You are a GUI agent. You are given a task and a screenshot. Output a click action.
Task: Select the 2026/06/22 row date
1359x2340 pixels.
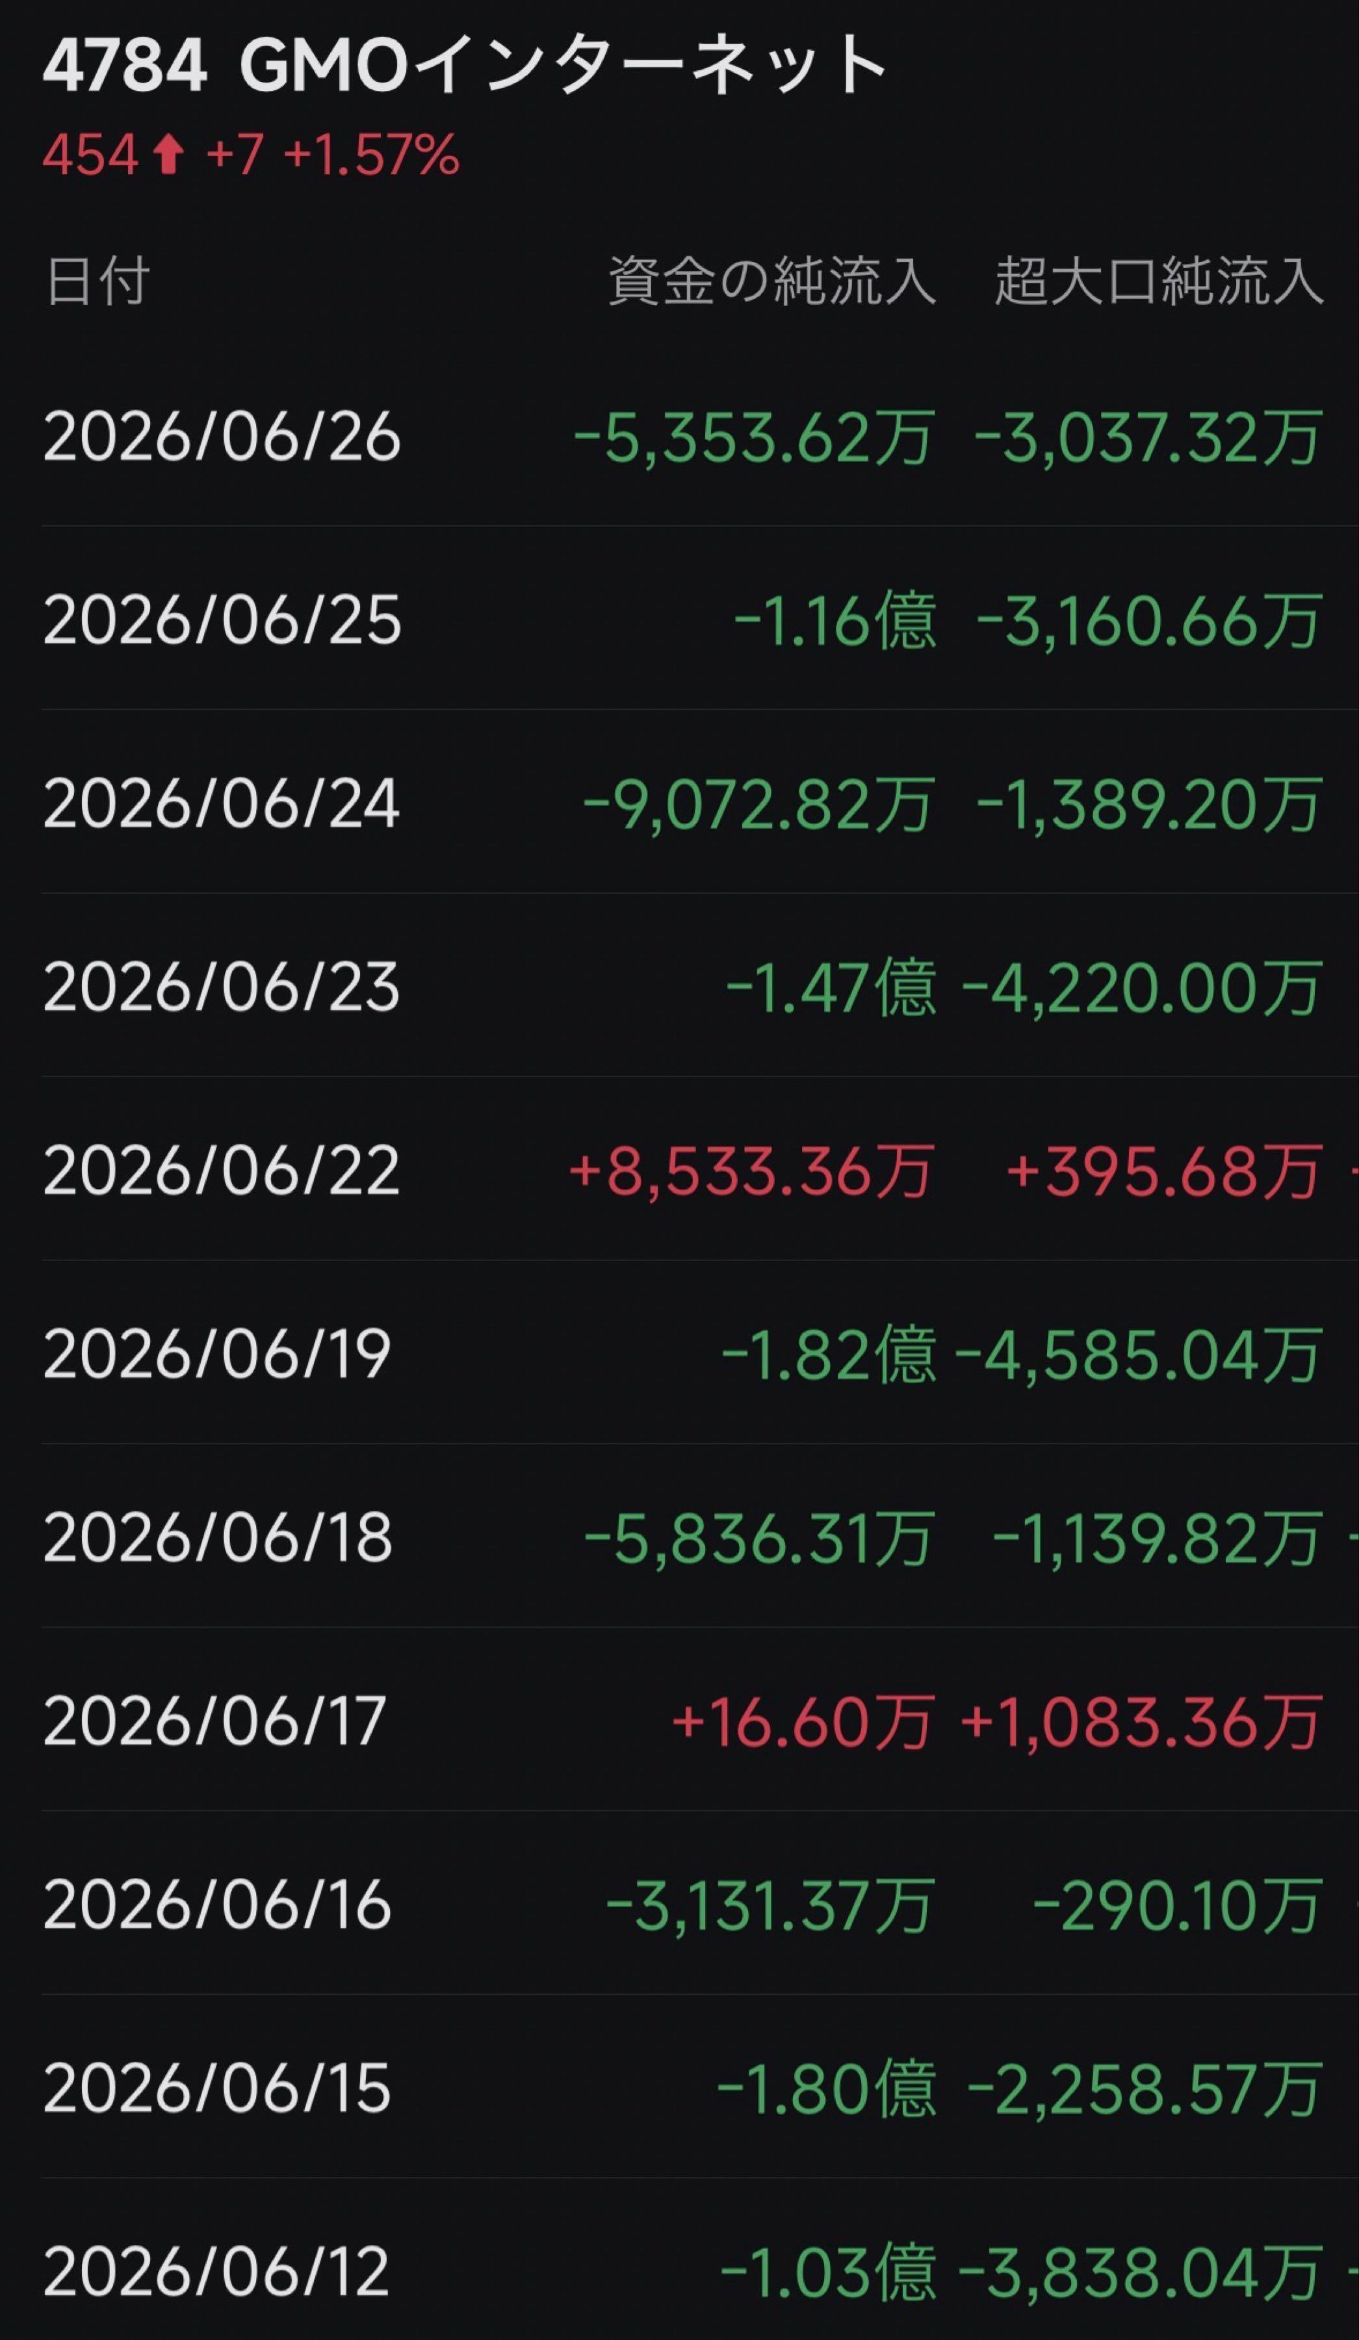click(221, 1170)
